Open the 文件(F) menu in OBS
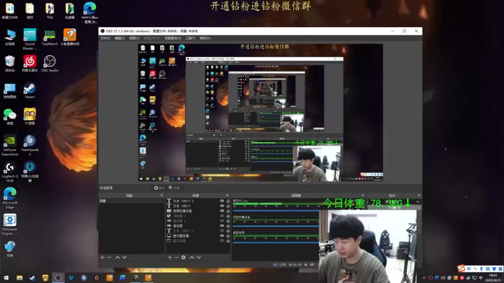Image resolution: width=504 pixels, height=283 pixels. 105,38
